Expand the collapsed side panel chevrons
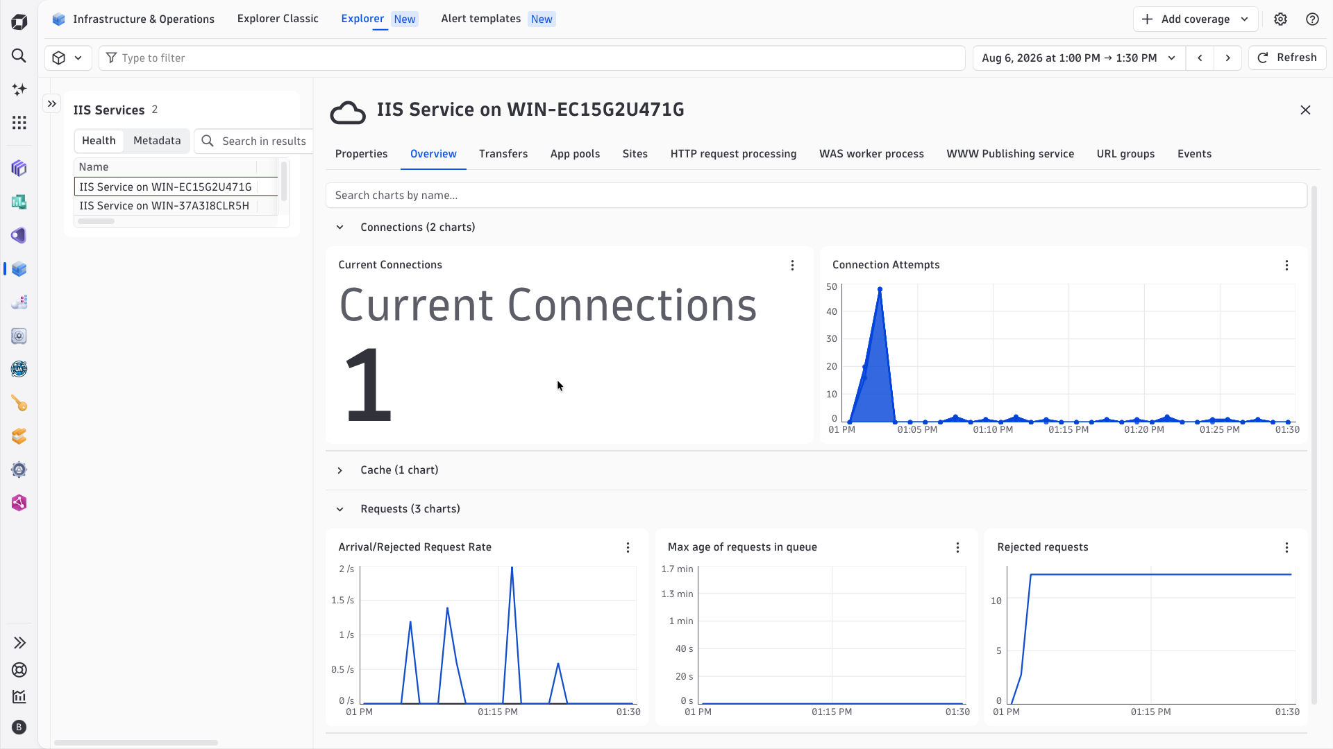Viewport: 1333px width, 749px height. pyautogui.click(x=52, y=104)
